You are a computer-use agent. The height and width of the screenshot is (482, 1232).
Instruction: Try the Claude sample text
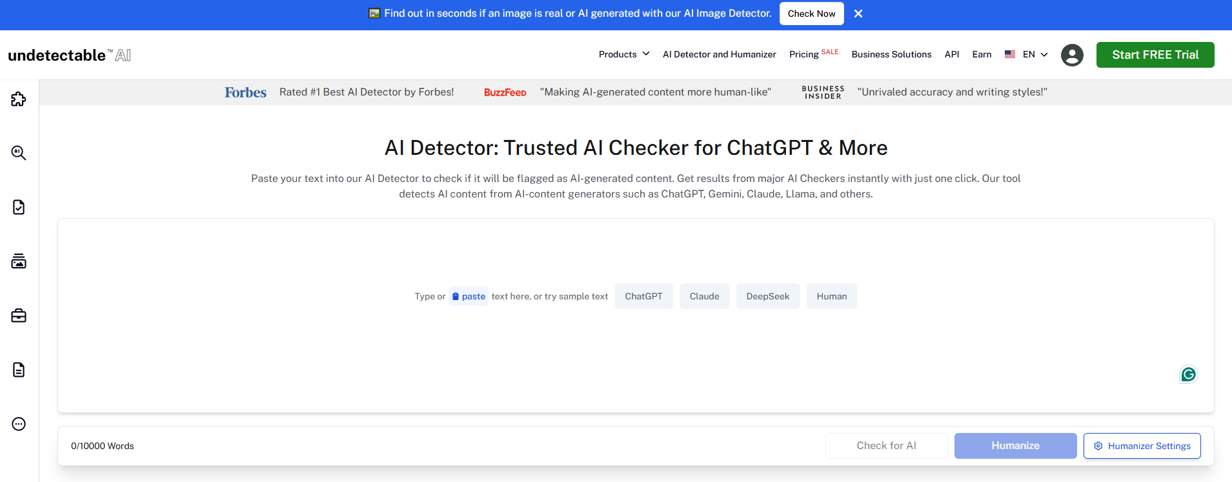pyautogui.click(x=704, y=296)
